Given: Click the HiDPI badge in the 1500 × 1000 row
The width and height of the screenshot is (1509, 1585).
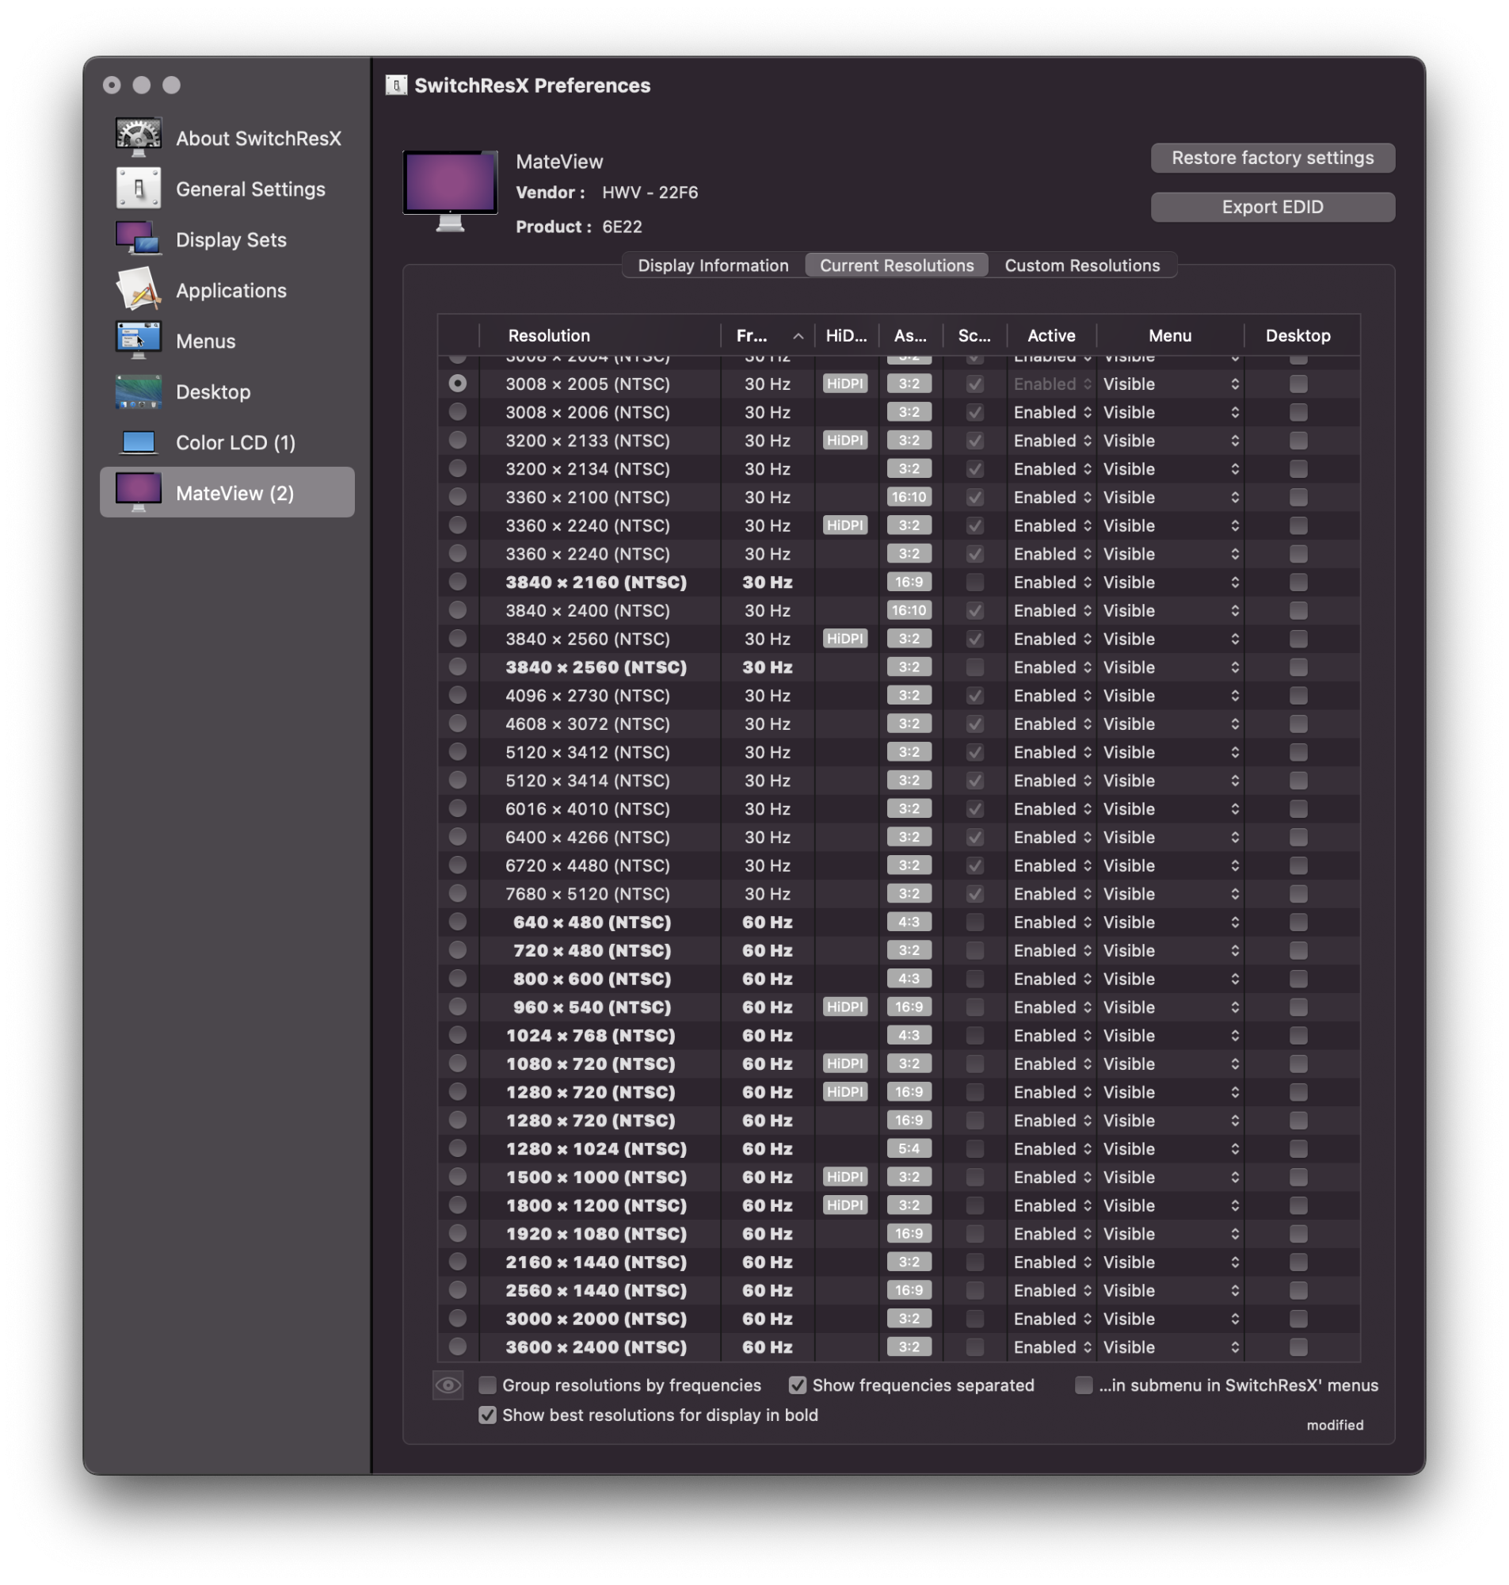Looking at the screenshot, I should (844, 1176).
